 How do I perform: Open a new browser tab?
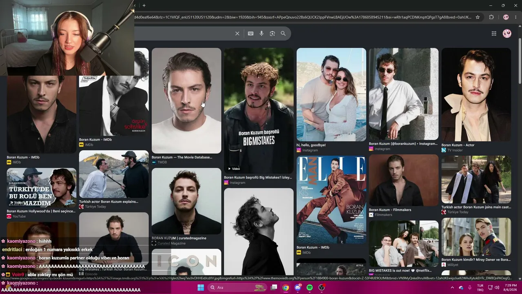[x=144, y=5]
